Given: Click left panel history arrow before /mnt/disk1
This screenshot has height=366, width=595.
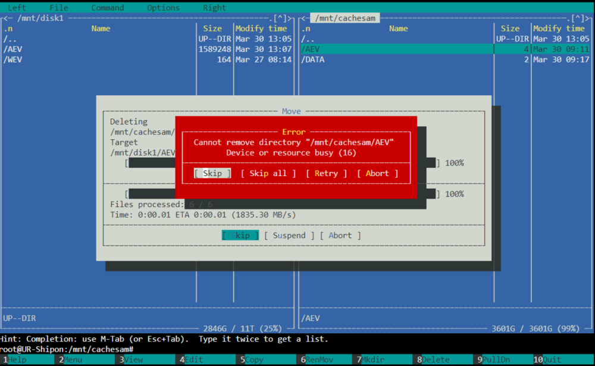Looking at the screenshot, I should pos(5,18).
